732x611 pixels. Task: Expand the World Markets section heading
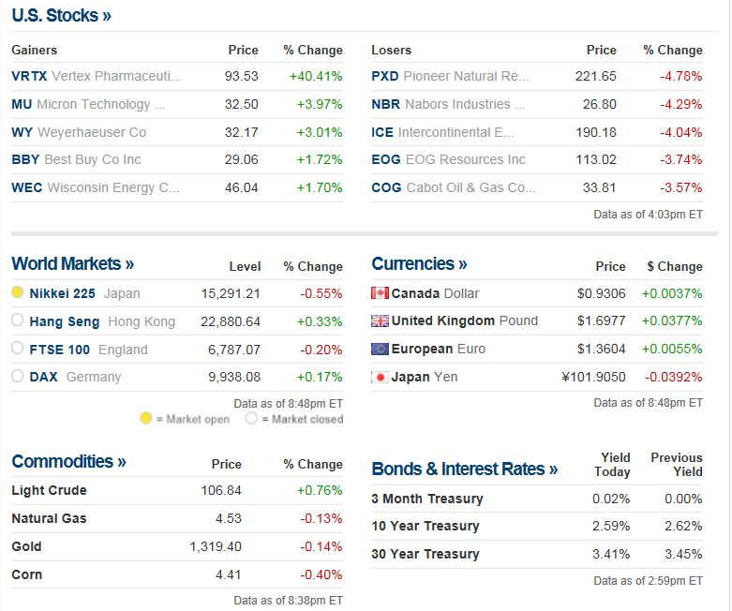72,264
